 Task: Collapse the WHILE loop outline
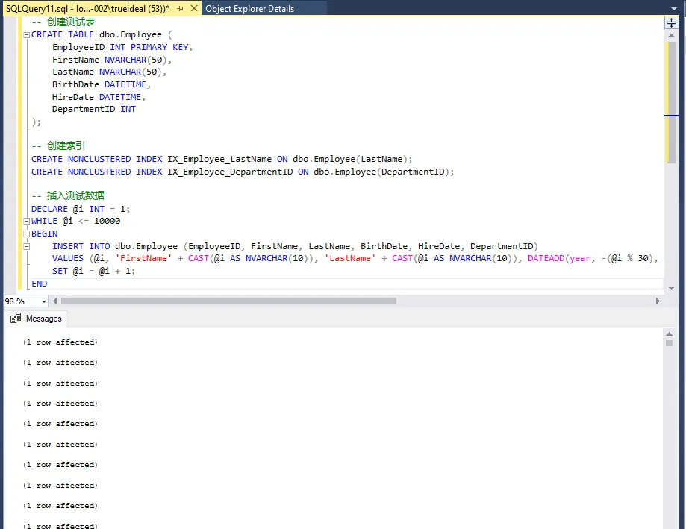[27, 222]
